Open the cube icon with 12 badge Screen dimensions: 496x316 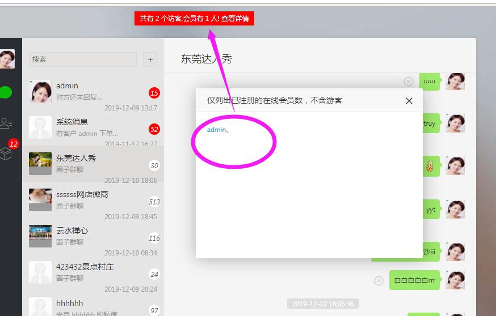[x=6, y=152]
